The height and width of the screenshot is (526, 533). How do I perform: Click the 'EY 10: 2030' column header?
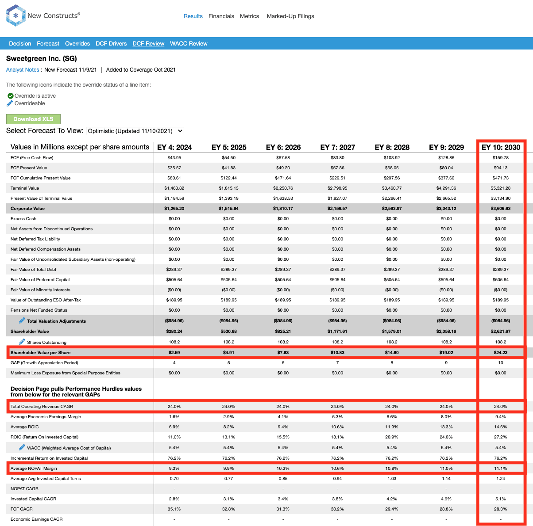tap(501, 147)
